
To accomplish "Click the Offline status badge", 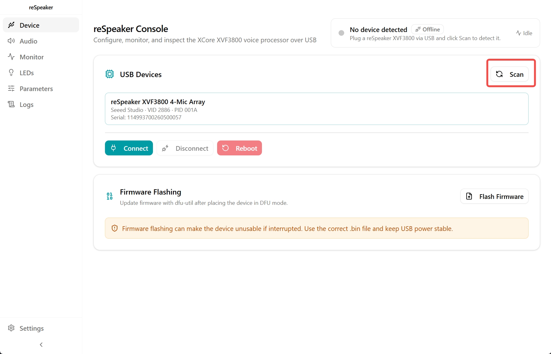I will click(427, 30).
